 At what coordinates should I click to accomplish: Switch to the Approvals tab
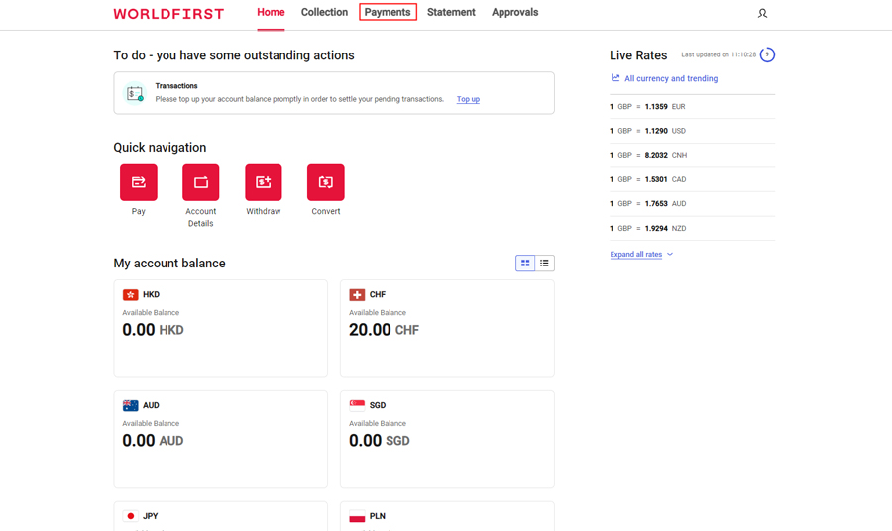514,12
